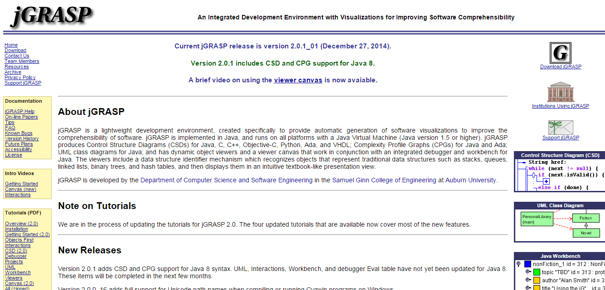
Task: Click the current release version announcement text
Action: (283, 46)
